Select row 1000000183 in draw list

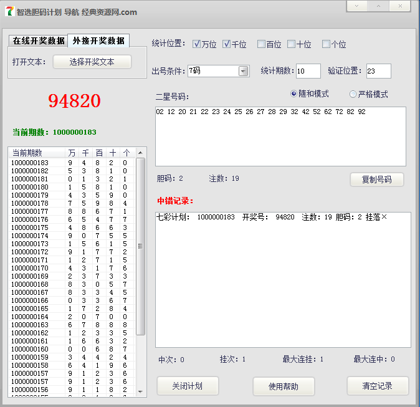72,163
